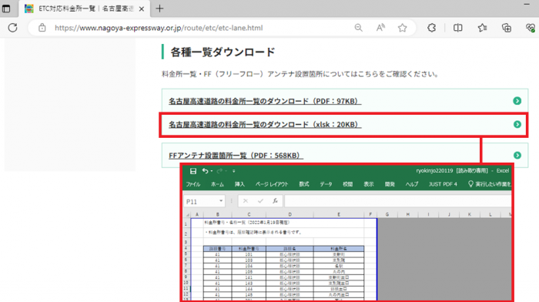Switch to the 校閲 ribbon tab
Screen dimensions: 539x302
pyautogui.click(x=347, y=184)
